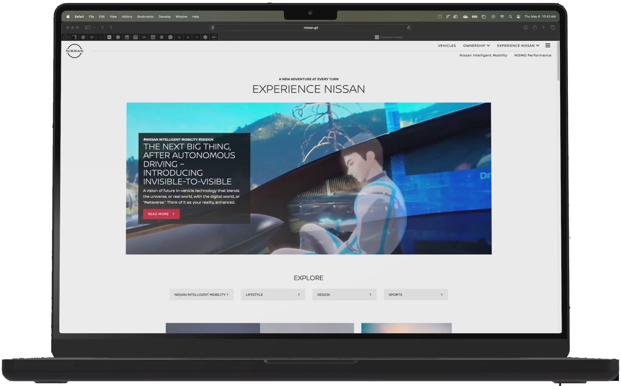Image resolution: width=621 pixels, height=386 pixels.
Task: Open the hamburger navigation menu
Action: [x=548, y=45]
